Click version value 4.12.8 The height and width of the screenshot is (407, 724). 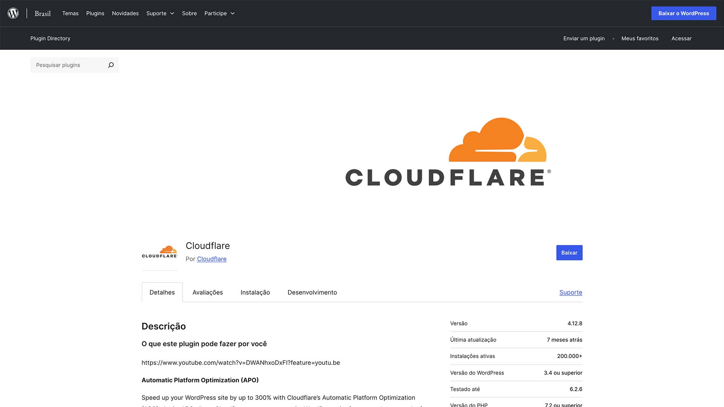[575, 323]
